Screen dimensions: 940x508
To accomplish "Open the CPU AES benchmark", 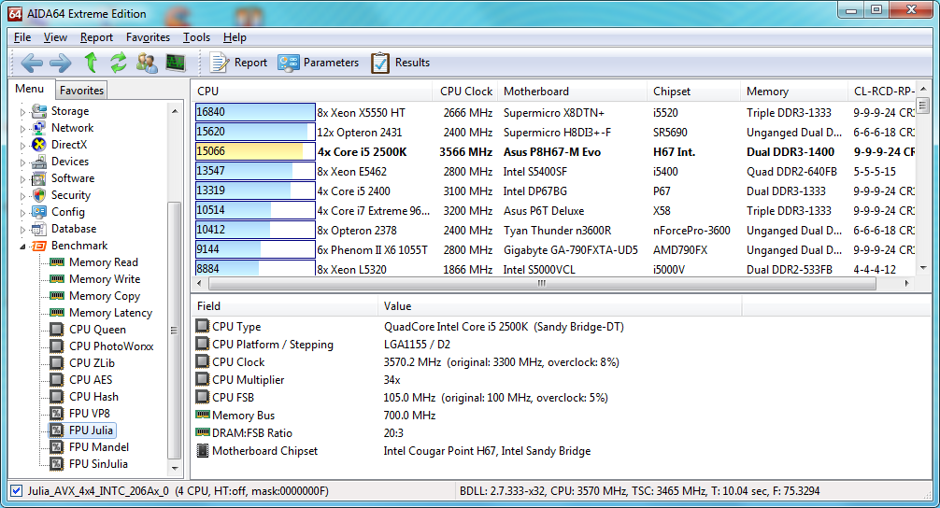I will click(x=90, y=380).
